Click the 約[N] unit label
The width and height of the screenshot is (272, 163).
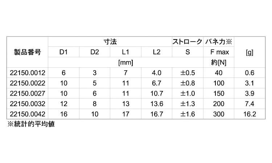coord(219,63)
